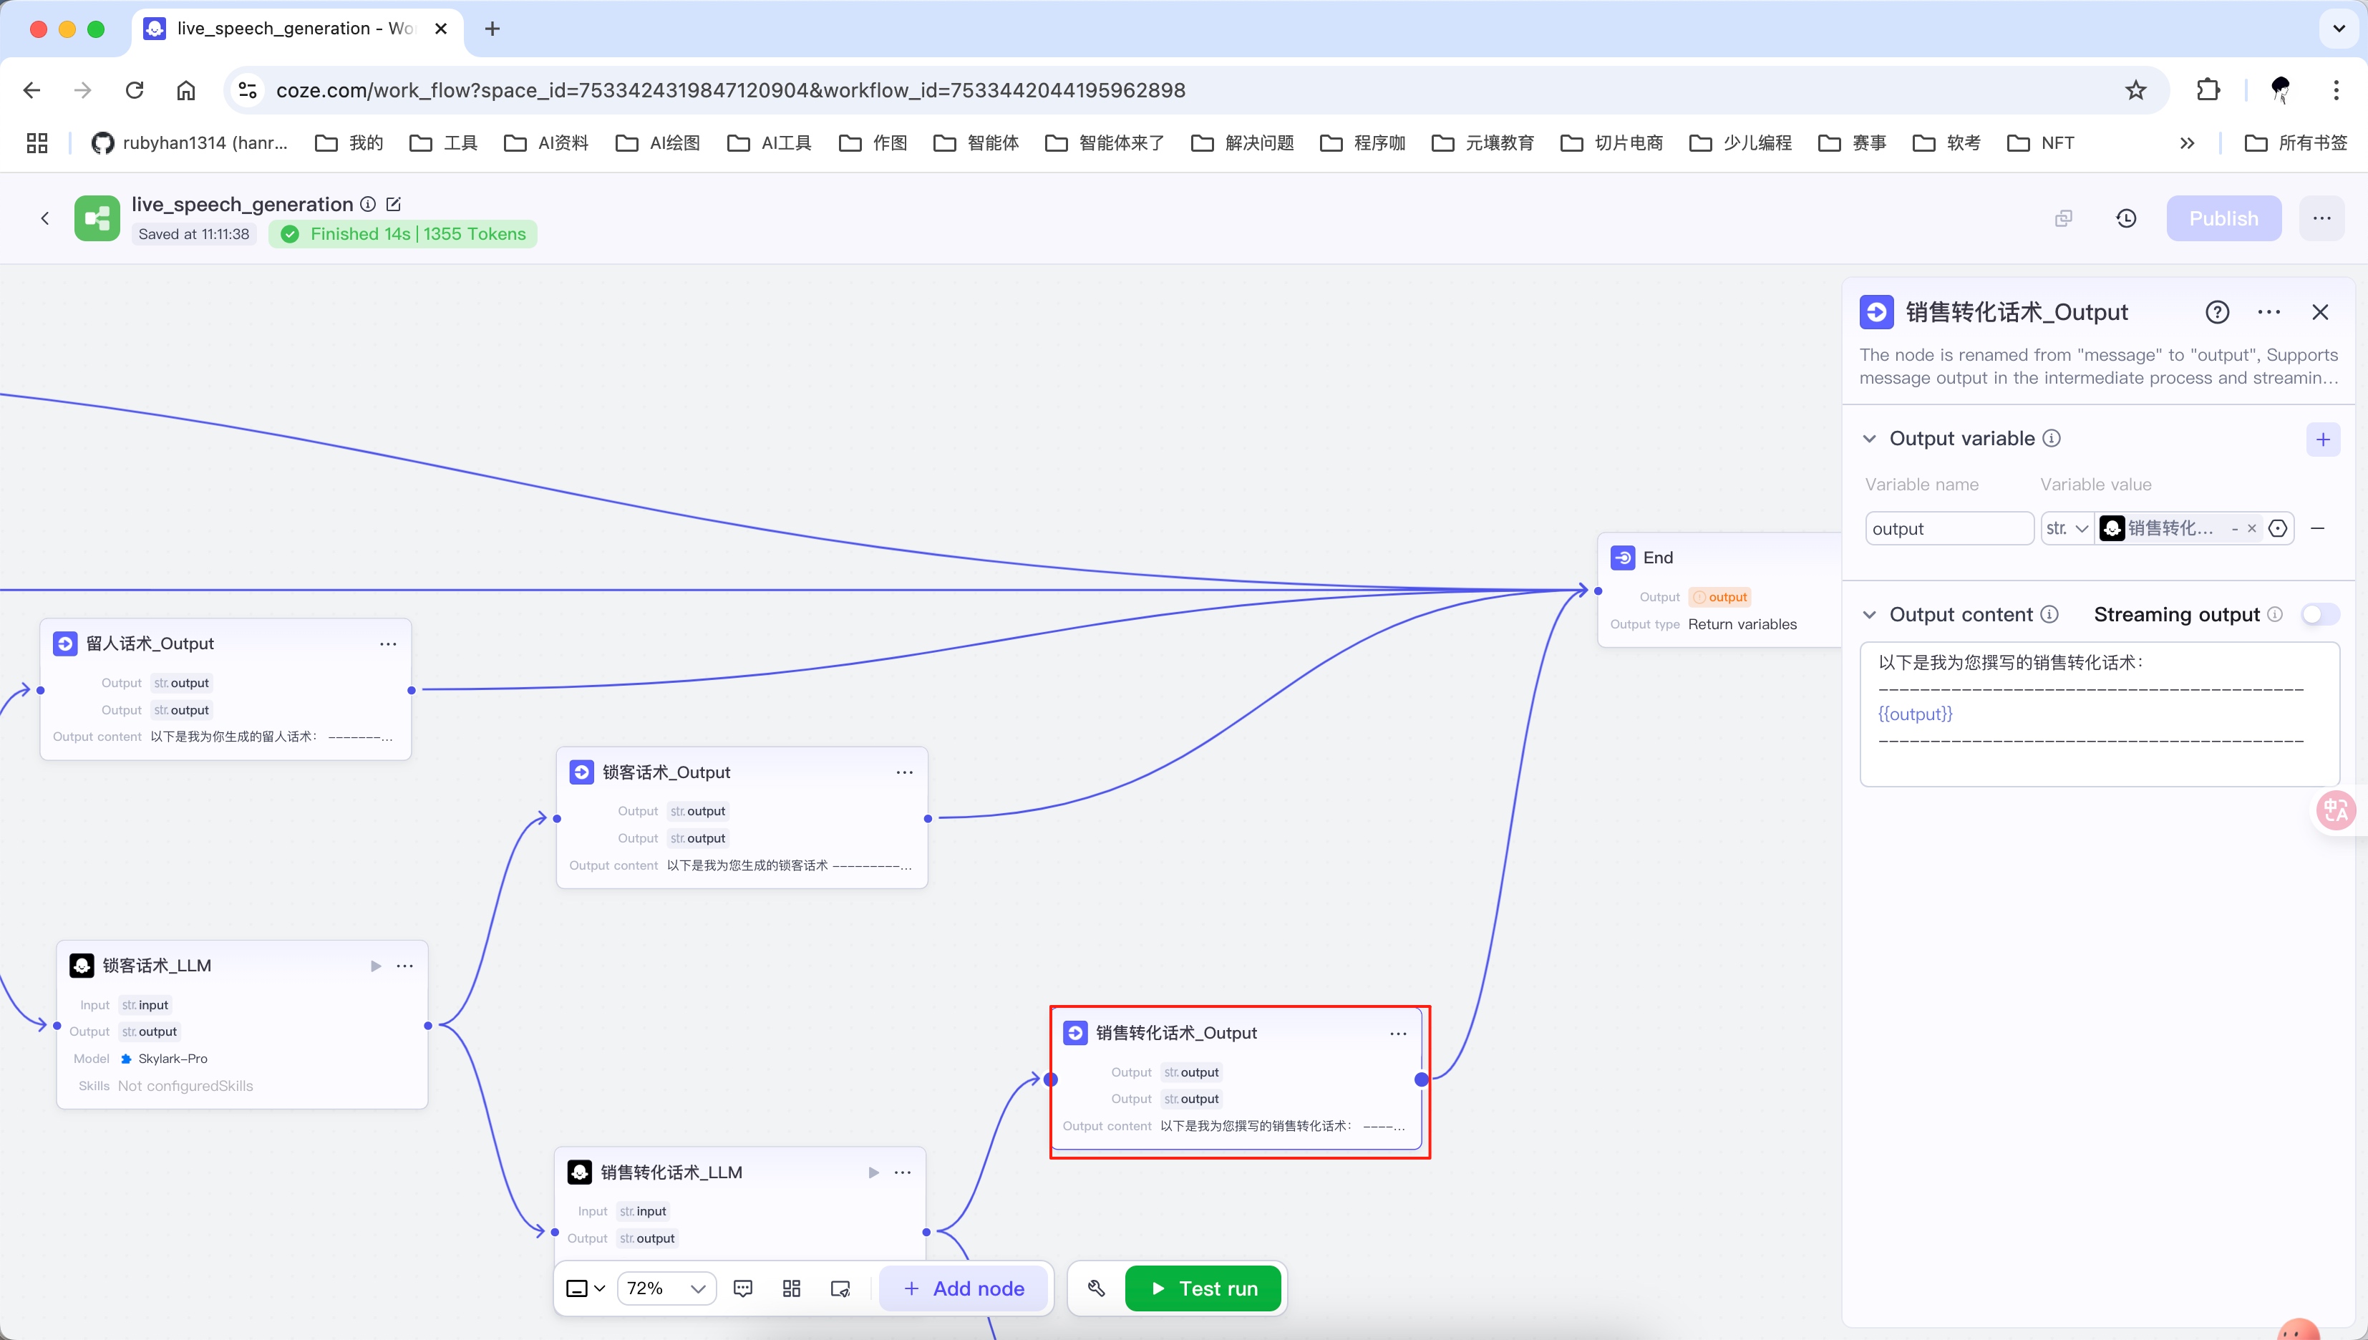Viewport: 2368px width, 1340px height.
Task: Open the 锁客话术_Output node three-dot menu
Action: point(904,772)
